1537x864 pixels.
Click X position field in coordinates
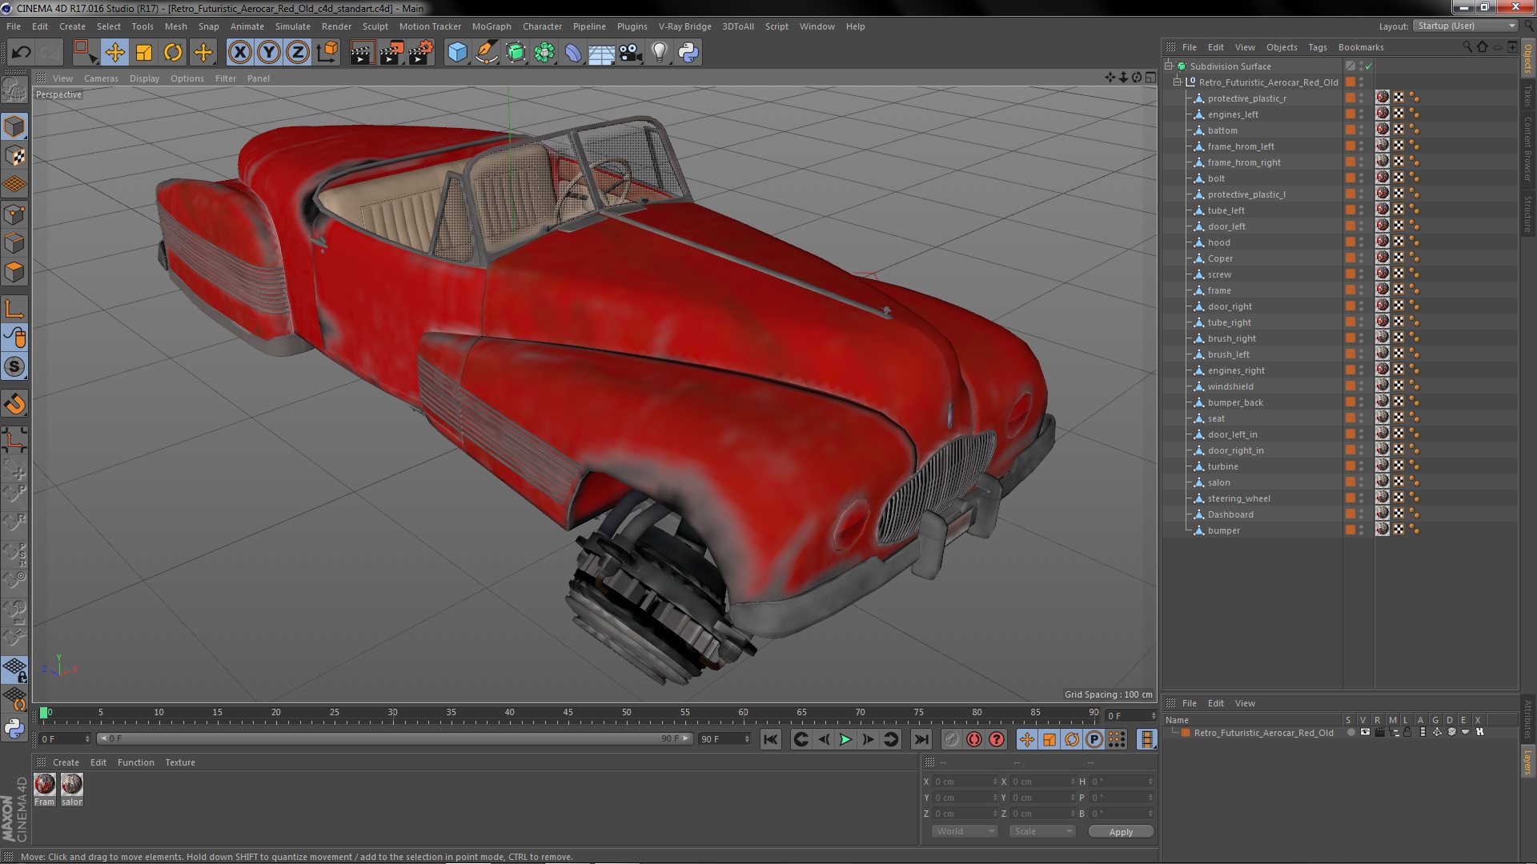(965, 782)
